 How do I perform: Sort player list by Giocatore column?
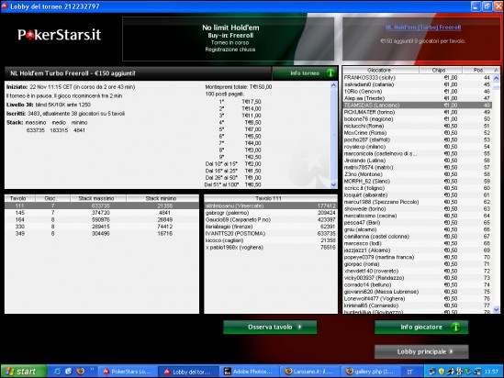click(381, 70)
